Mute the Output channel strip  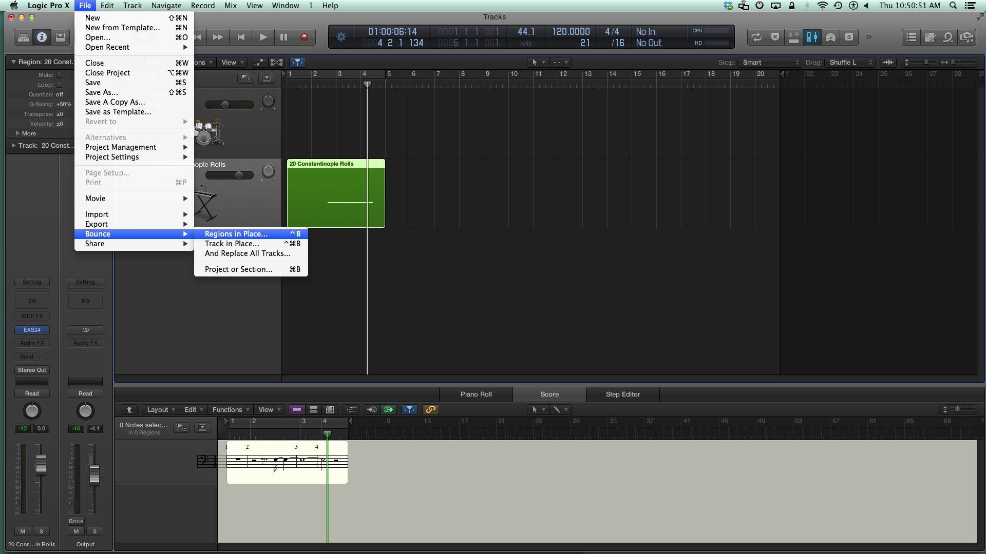click(76, 531)
